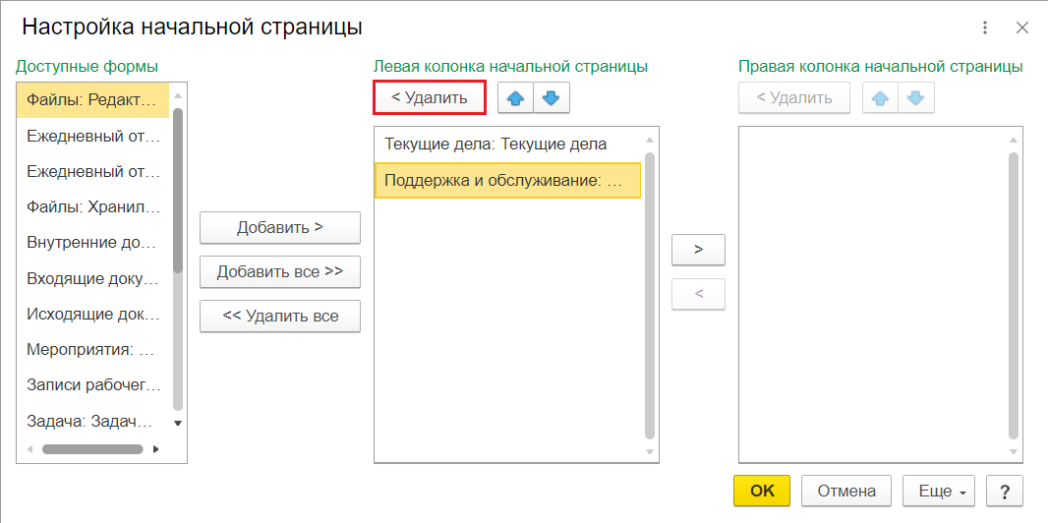The image size is (1048, 523).
Task: Expand the Еще dropdown menu
Action: coord(939,492)
